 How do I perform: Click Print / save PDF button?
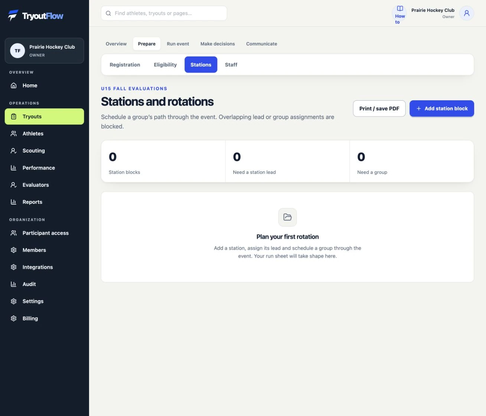coord(379,108)
